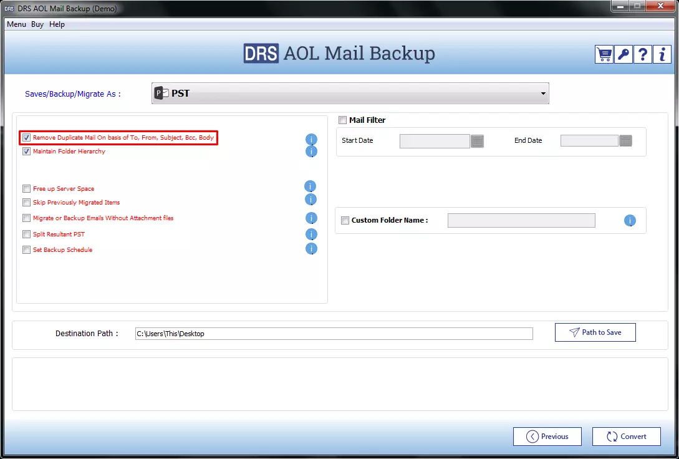The width and height of the screenshot is (679, 459).
Task: Uncheck Maintain Folder Hierarchy checkbox
Action: [26, 152]
